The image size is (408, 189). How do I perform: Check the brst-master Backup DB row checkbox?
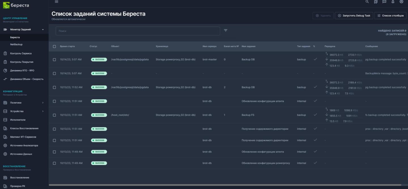click(54, 60)
